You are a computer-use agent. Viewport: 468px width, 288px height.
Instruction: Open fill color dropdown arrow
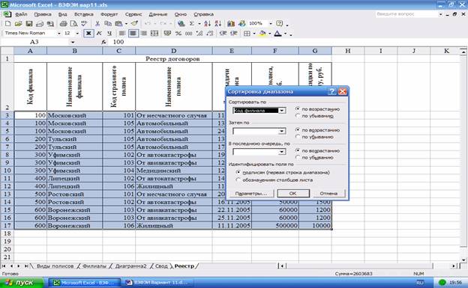coord(269,34)
